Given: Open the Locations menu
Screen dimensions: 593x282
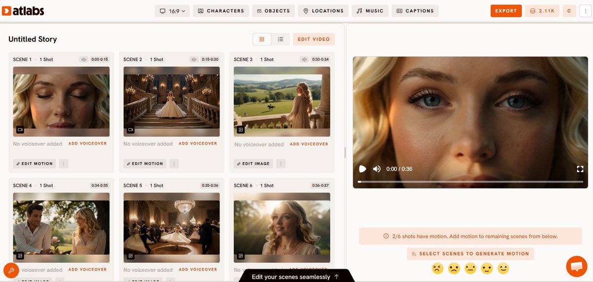Looking at the screenshot, I should [324, 11].
